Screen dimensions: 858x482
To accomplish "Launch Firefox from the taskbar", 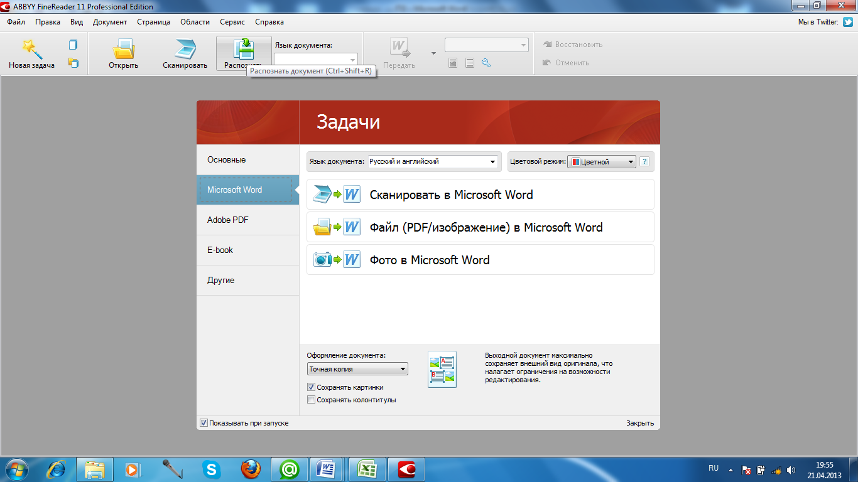I will click(251, 469).
